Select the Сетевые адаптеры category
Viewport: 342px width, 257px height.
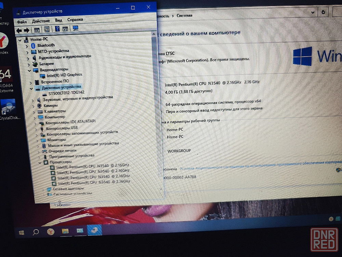point(68,188)
